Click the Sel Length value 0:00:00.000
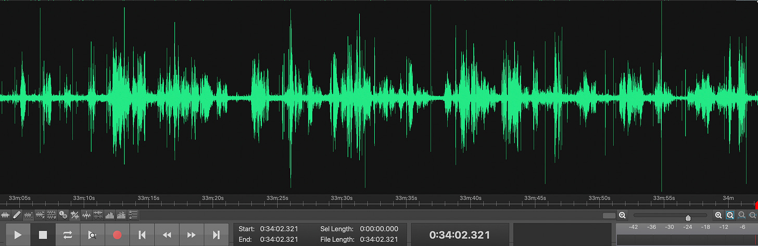The height and width of the screenshot is (246, 758). point(379,229)
